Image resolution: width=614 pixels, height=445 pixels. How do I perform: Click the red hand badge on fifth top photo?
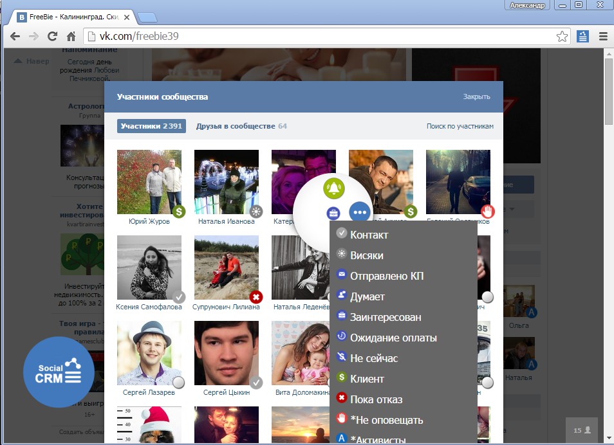pos(487,212)
